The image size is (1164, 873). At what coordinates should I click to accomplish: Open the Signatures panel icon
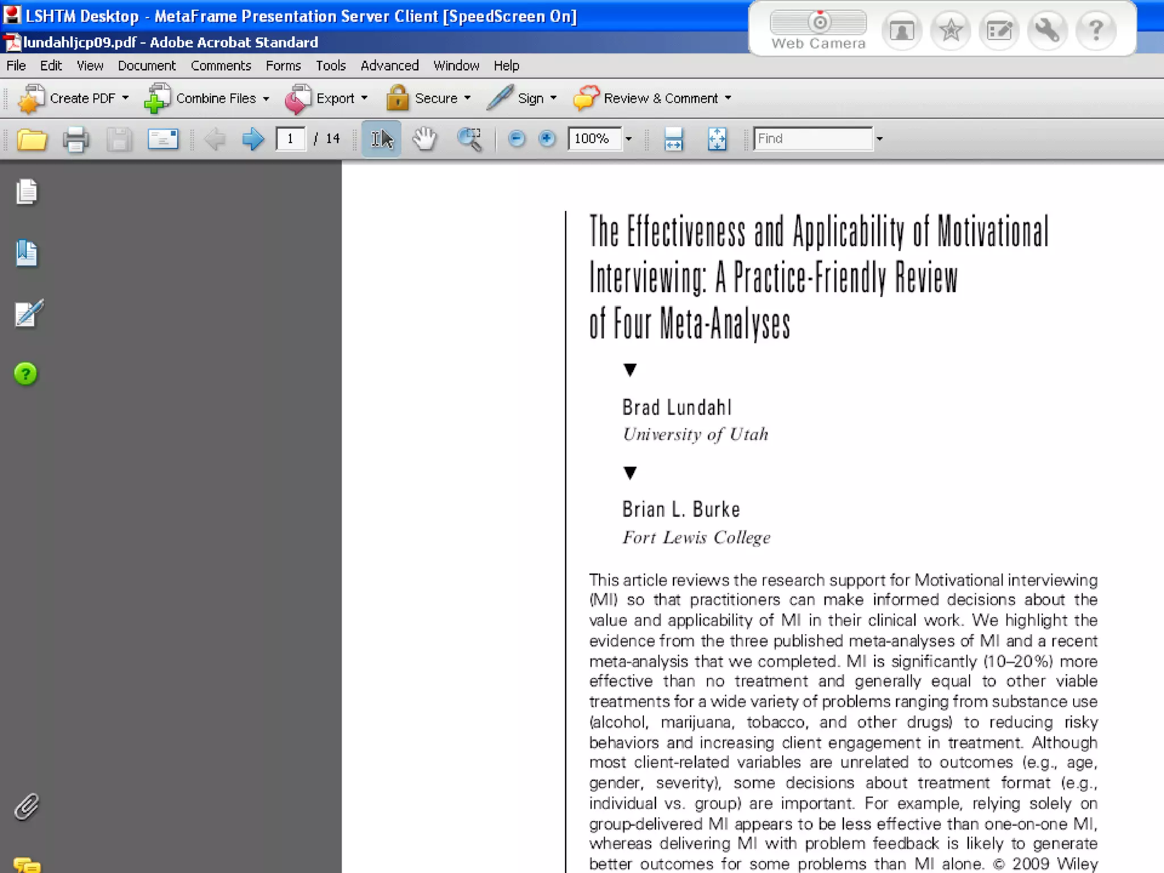point(28,314)
